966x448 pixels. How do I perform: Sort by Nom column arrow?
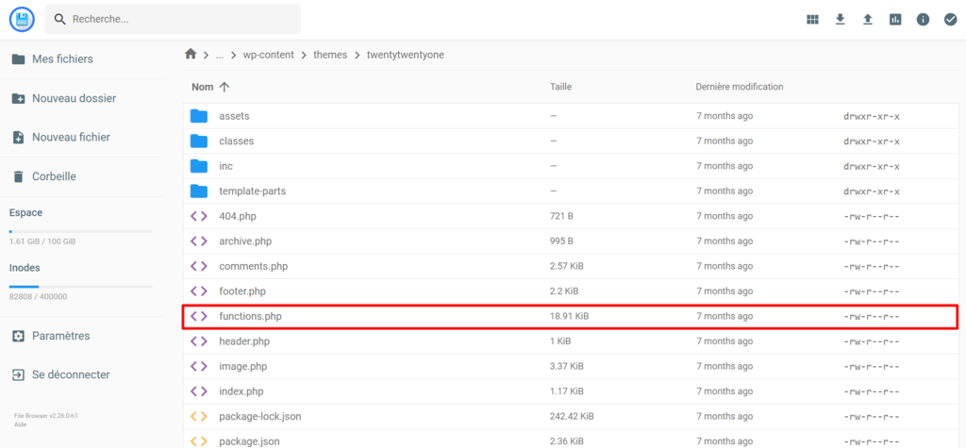coord(225,87)
